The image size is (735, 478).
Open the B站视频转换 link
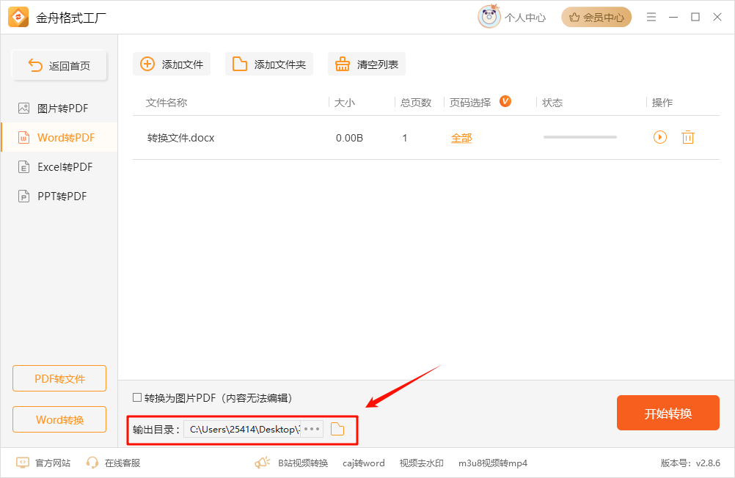[x=303, y=463]
